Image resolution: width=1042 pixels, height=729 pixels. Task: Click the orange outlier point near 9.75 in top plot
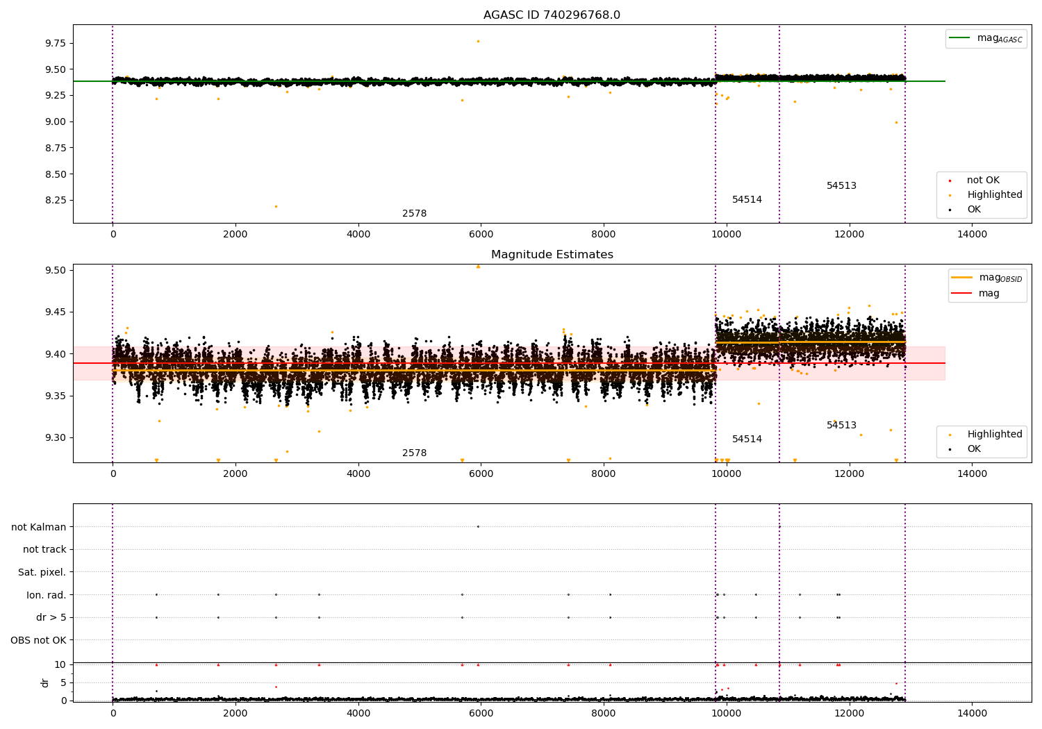point(478,41)
